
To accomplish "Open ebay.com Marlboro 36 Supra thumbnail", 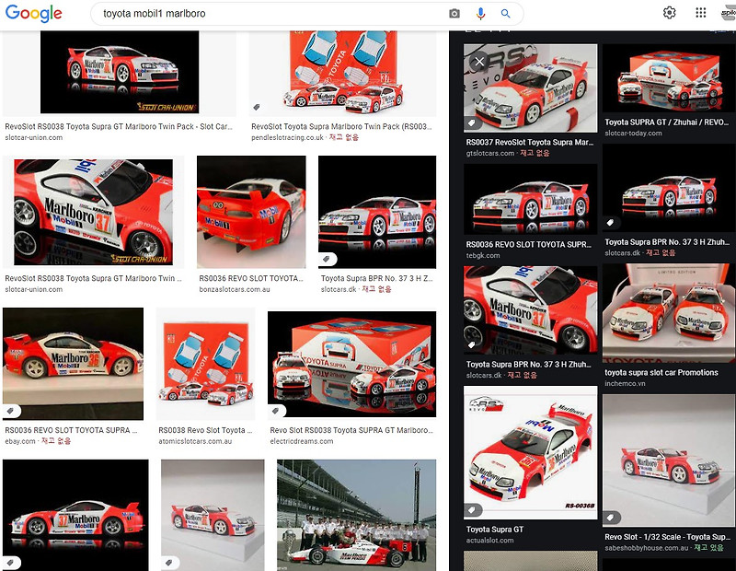I will (74, 364).
